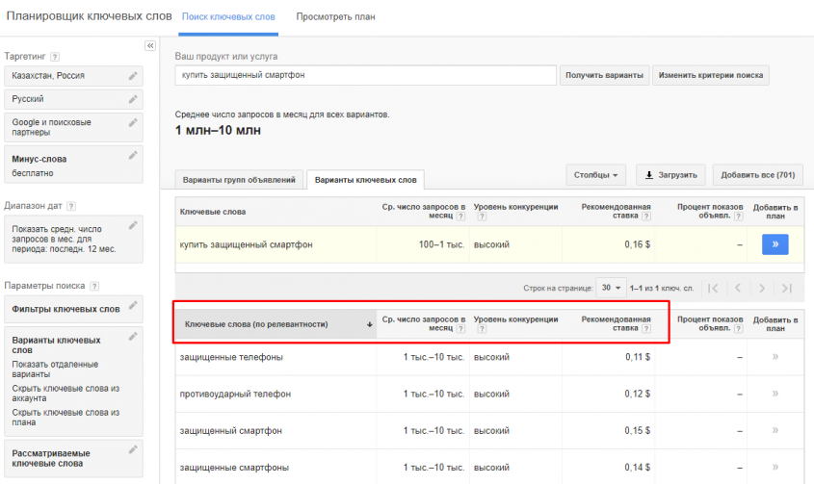Screen dimensions: 814x484
Task: Open the Столбцы columns dropdown
Action: [x=595, y=175]
